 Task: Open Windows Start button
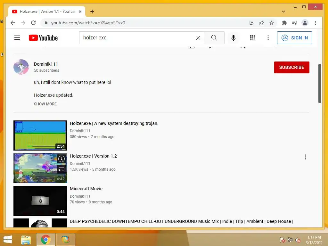[x=8, y=240]
